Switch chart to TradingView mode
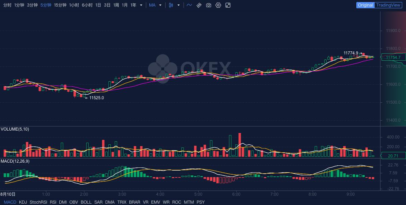 click(388, 5)
